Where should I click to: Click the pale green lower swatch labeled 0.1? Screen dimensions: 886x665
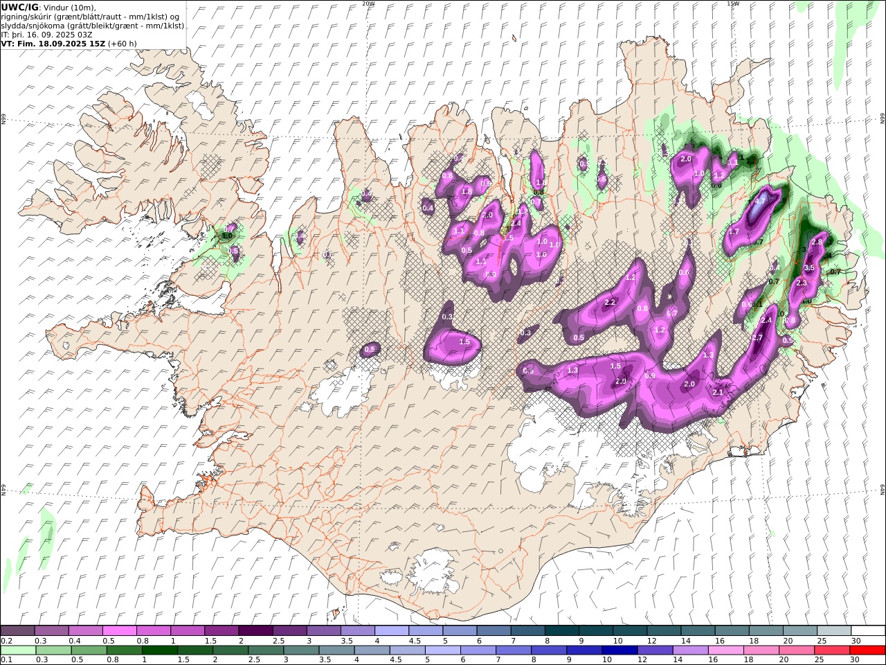click(x=18, y=650)
